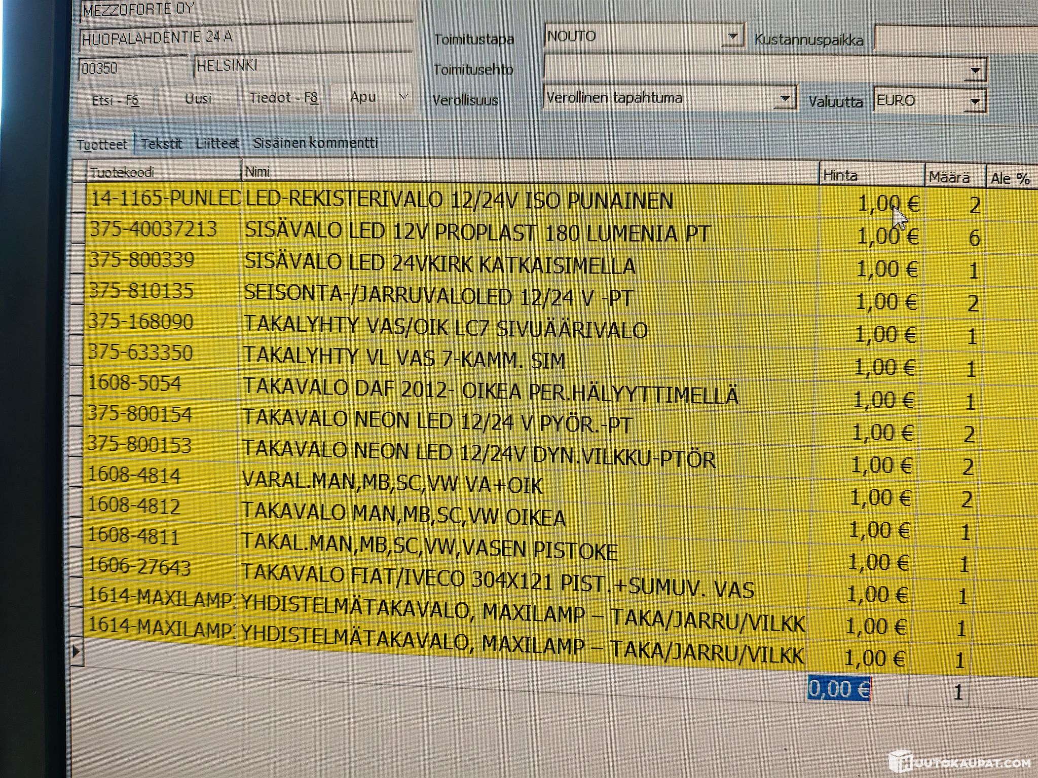Click the Uusi button
1038x778 pixels.
click(x=198, y=98)
